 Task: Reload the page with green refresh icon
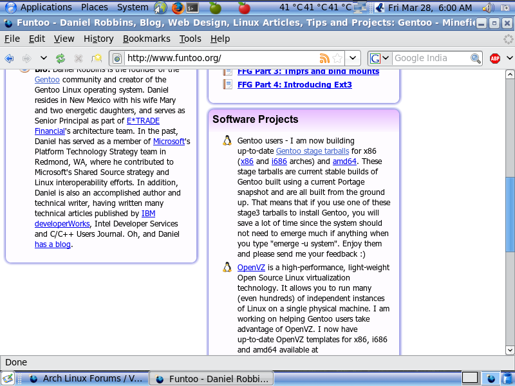click(61, 59)
